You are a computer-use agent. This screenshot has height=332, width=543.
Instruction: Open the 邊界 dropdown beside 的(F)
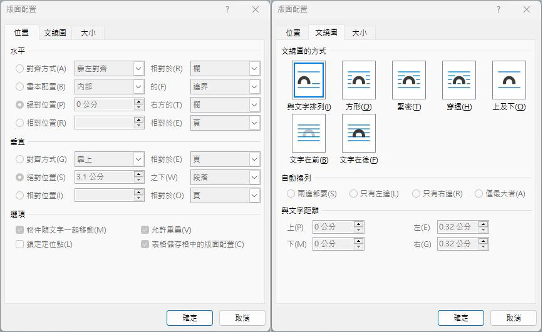coord(254,86)
